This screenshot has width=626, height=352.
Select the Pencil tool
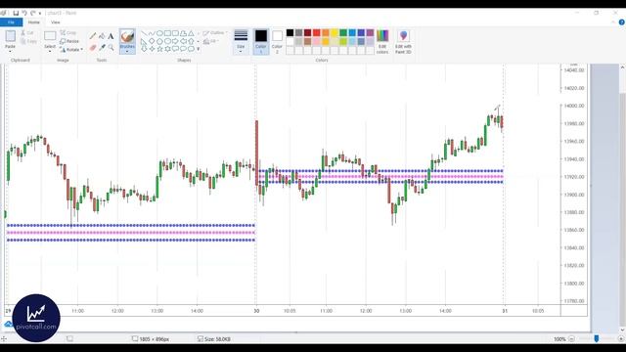(93, 36)
